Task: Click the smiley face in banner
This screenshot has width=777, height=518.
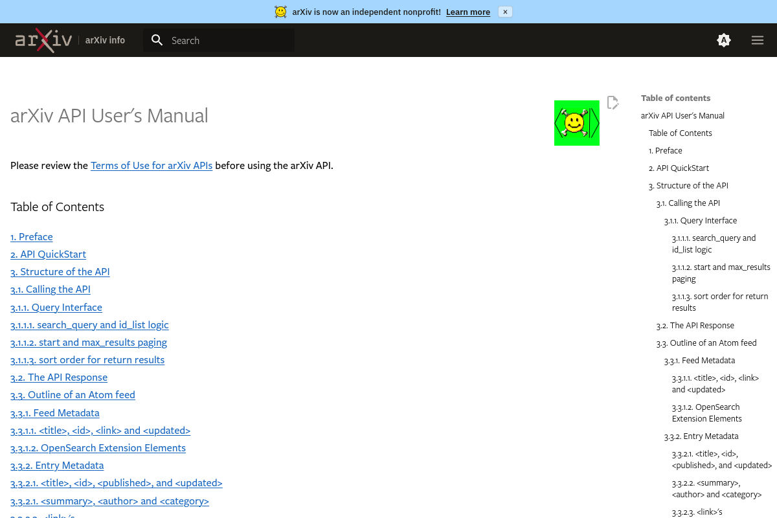Action: click(280, 12)
